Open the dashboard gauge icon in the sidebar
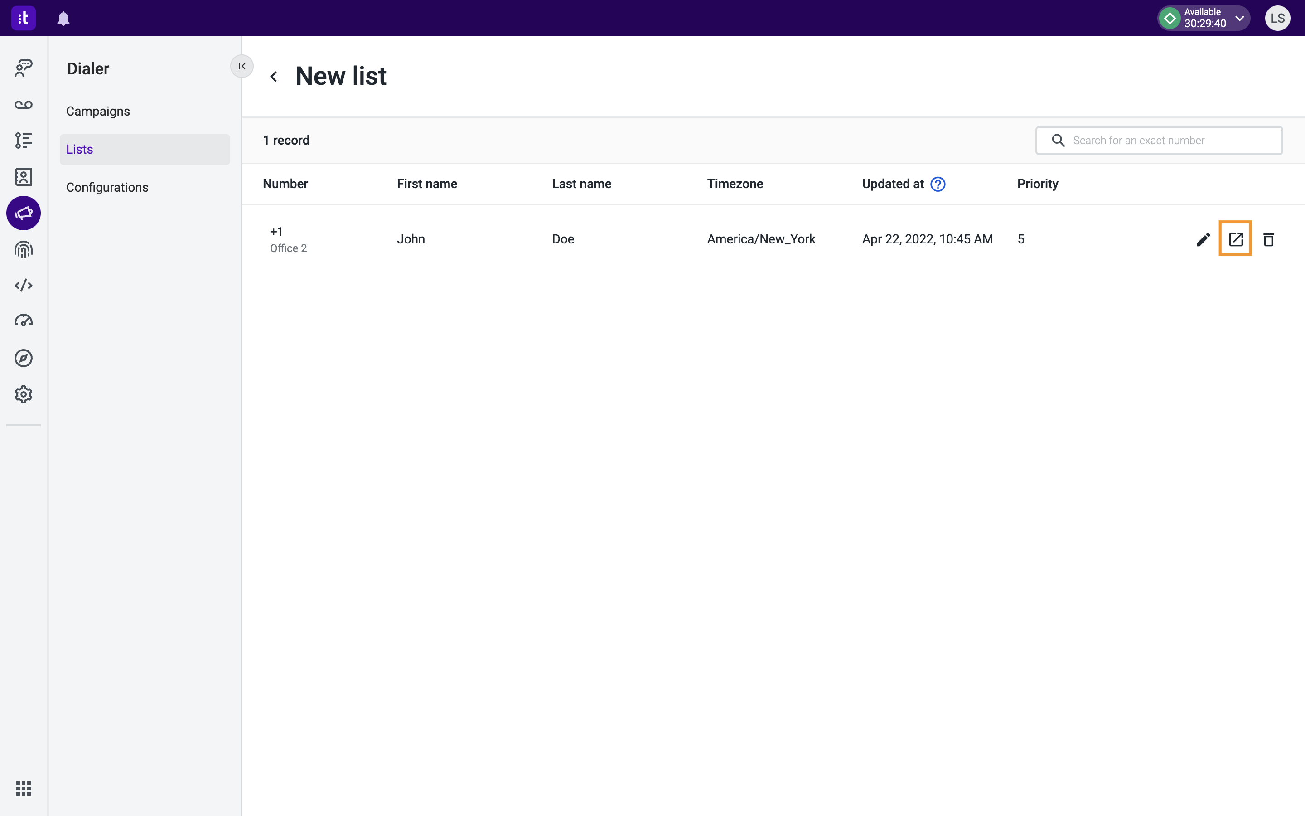The width and height of the screenshot is (1305, 816). coord(23,321)
